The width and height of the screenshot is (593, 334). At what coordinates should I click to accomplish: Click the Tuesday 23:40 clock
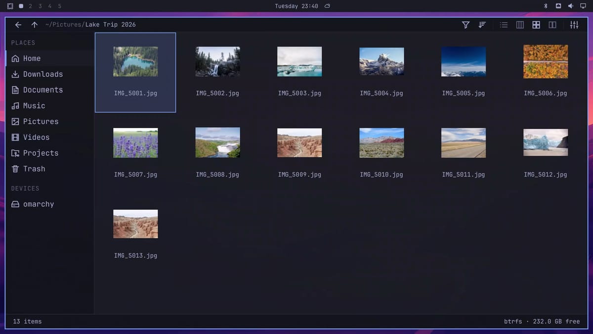296,6
